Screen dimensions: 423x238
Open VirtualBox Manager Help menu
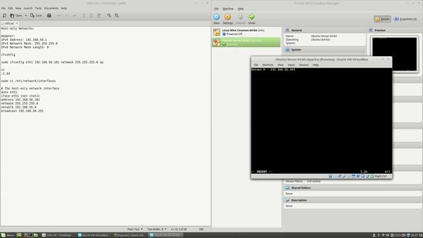pos(241,9)
